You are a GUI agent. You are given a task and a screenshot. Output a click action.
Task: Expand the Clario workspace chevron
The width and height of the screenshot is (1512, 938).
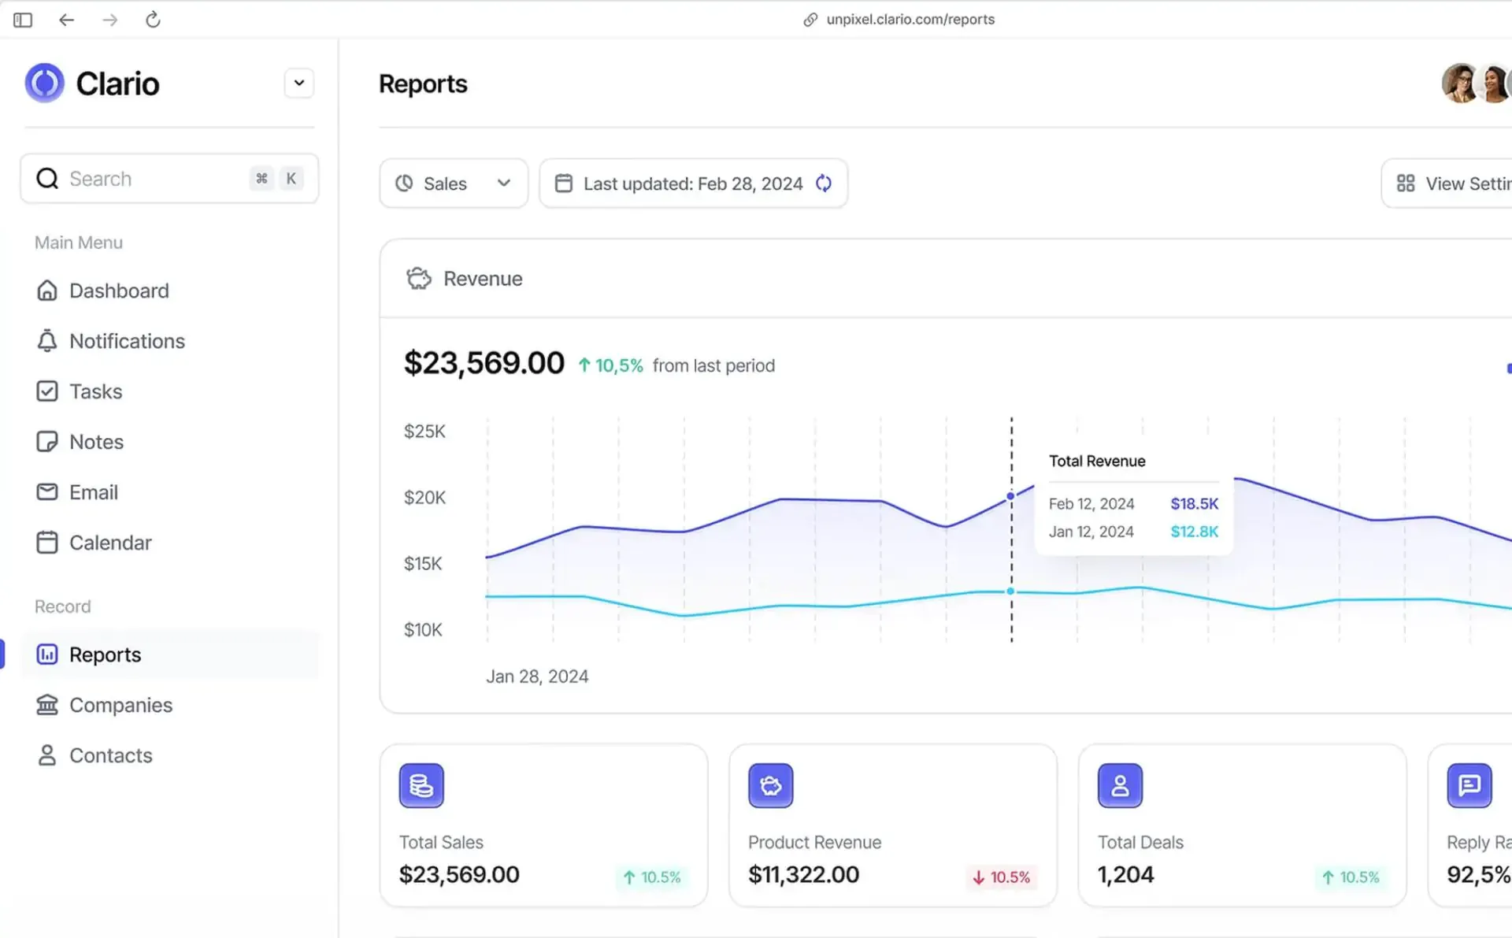[x=299, y=83]
